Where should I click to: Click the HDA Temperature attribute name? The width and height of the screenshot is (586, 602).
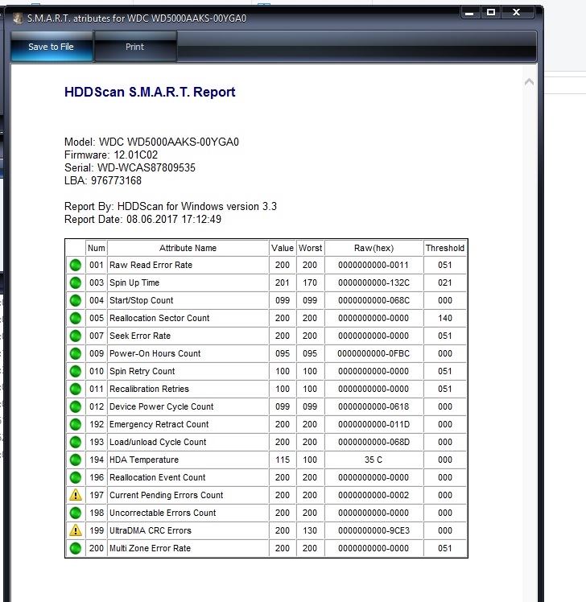[144, 460]
